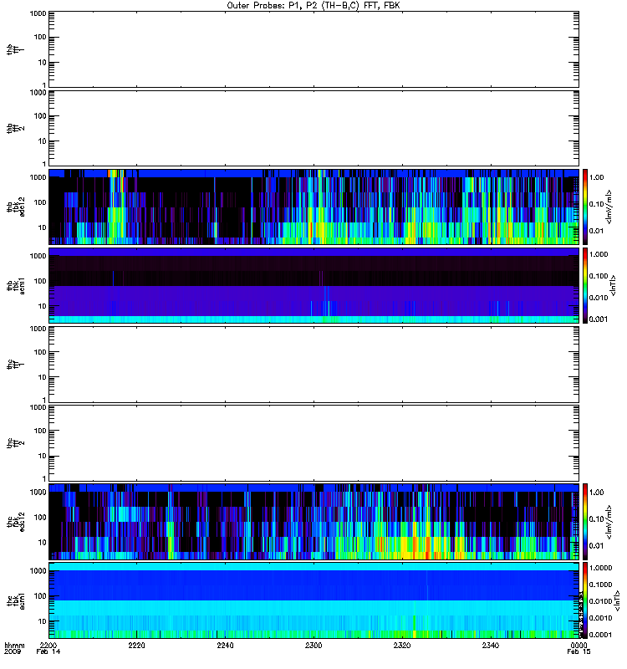Click the 'thc fff 2' y-axis label
This screenshot has height=669, width=627.
pyautogui.click(x=15, y=443)
